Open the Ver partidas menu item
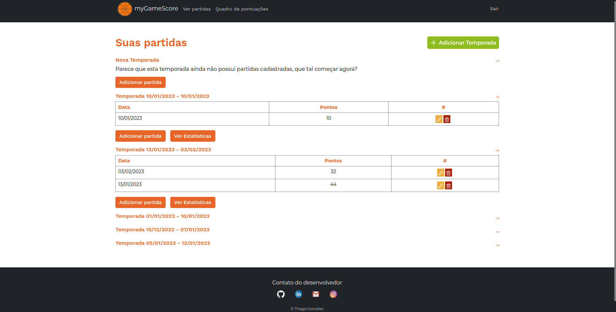 click(x=197, y=9)
